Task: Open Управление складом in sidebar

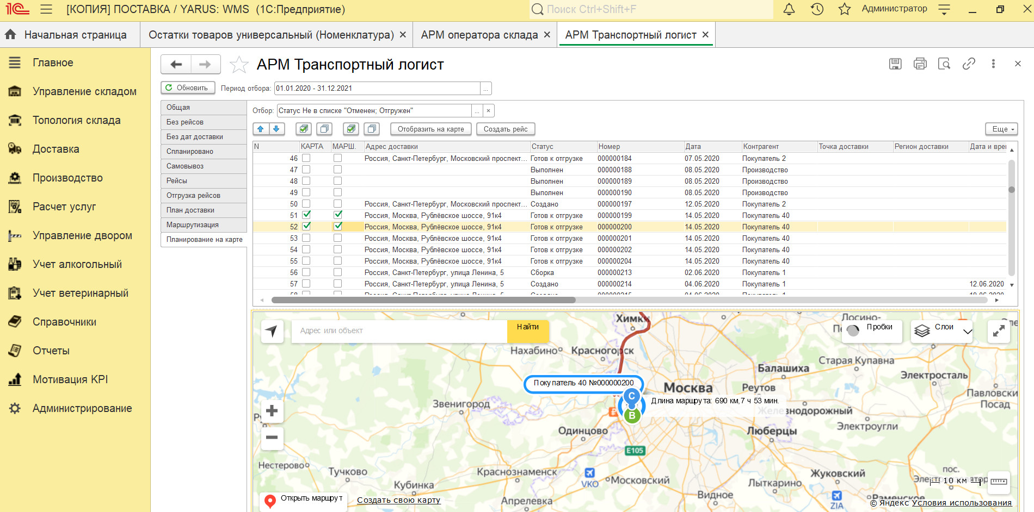Action: 84,91
